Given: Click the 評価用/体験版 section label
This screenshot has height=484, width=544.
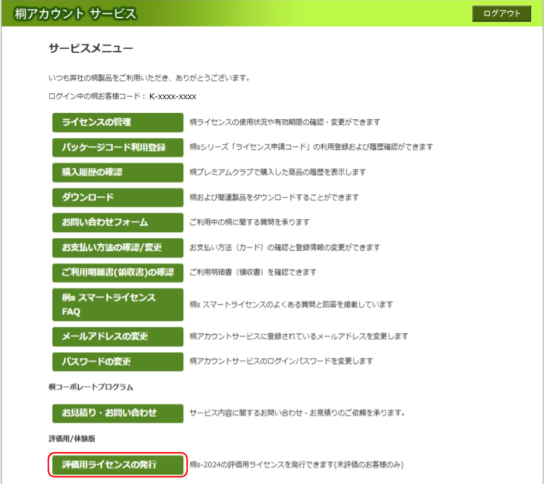Looking at the screenshot, I should tap(63, 440).
